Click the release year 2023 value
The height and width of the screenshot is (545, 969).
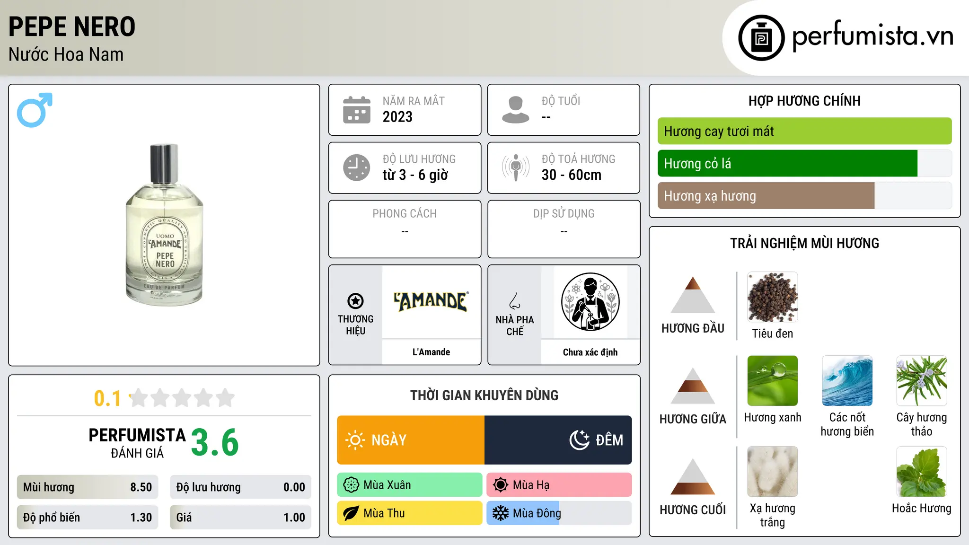tap(397, 117)
